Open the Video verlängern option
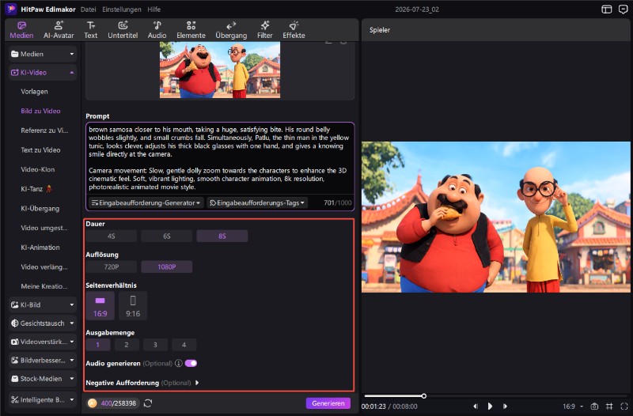Image resolution: width=633 pixels, height=416 pixels. pyautogui.click(x=44, y=267)
